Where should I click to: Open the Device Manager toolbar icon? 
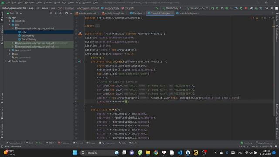[256, 8]
